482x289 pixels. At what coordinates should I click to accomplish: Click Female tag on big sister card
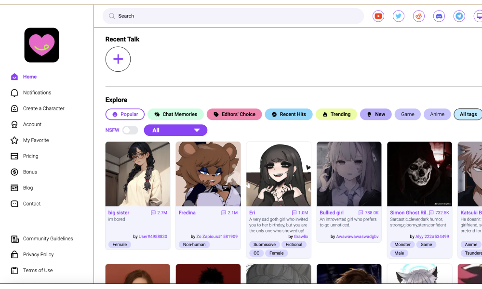120,245
